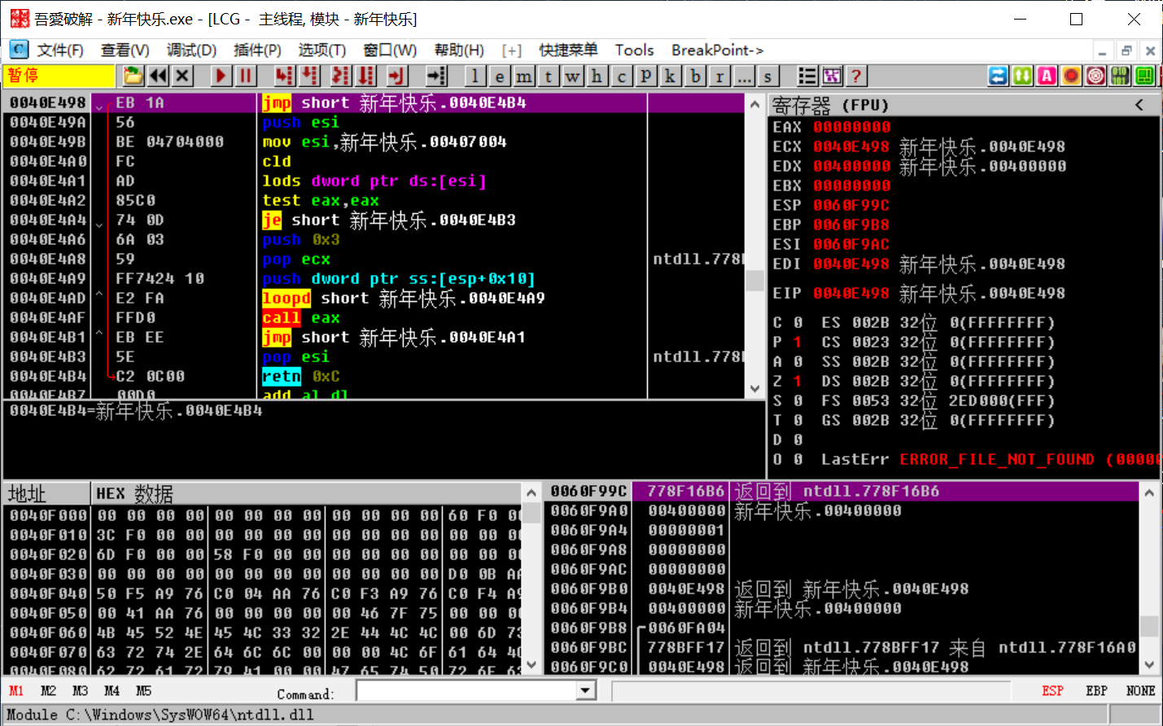The width and height of the screenshot is (1163, 726).
Task: Show References via the 'r' button
Action: (x=719, y=76)
